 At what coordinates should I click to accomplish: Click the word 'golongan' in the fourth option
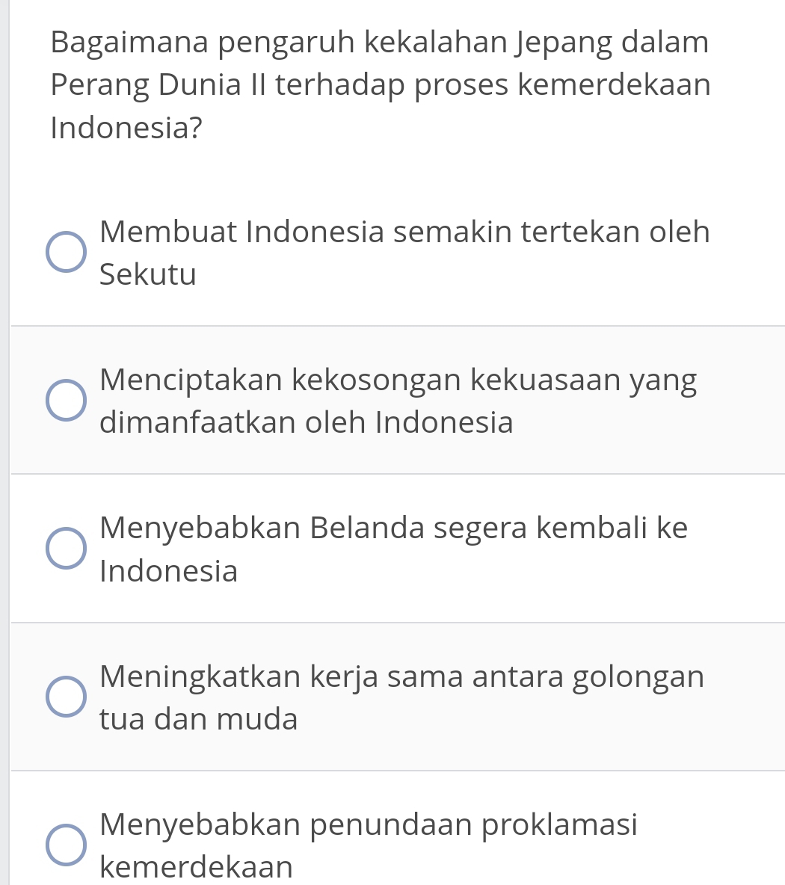638,676
